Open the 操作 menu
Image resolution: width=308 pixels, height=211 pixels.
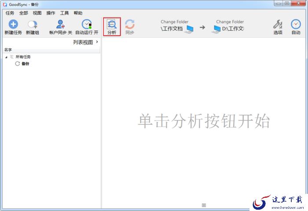[x=51, y=13]
